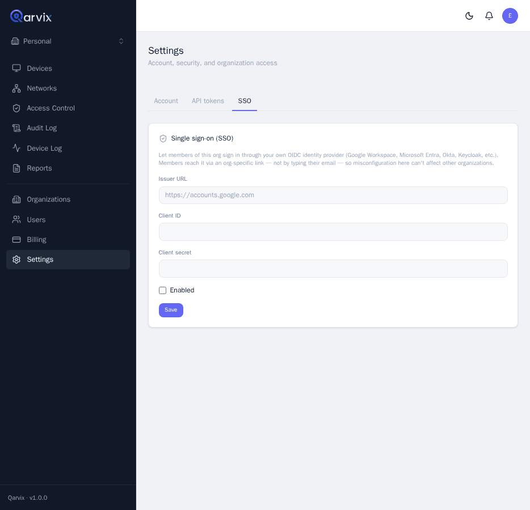Open user avatar menu E

pos(510,16)
